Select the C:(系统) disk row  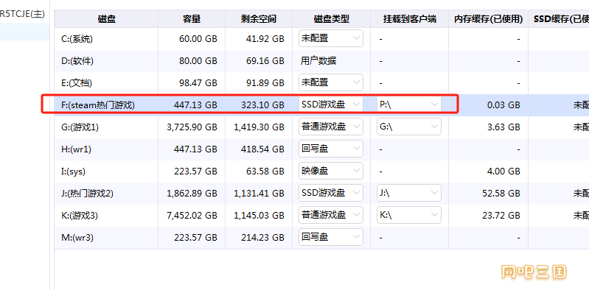pyautogui.click(x=321, y=38)
